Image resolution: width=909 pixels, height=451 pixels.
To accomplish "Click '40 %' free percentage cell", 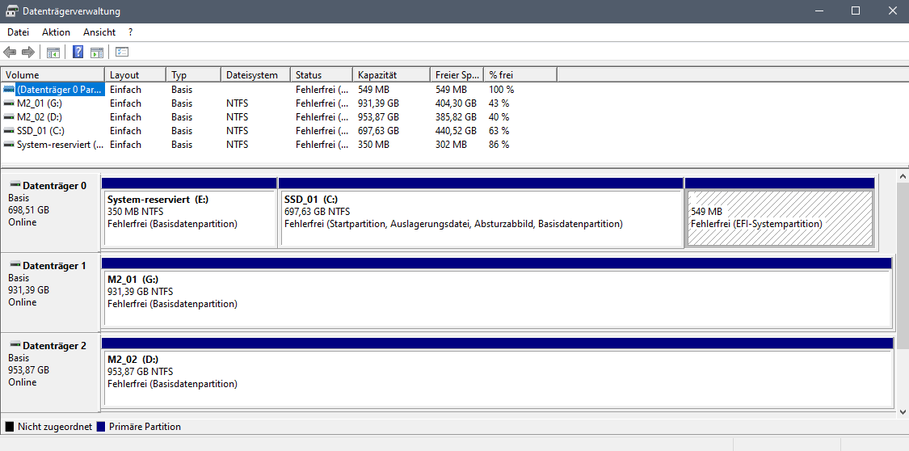I will click(x=499, y=117).
